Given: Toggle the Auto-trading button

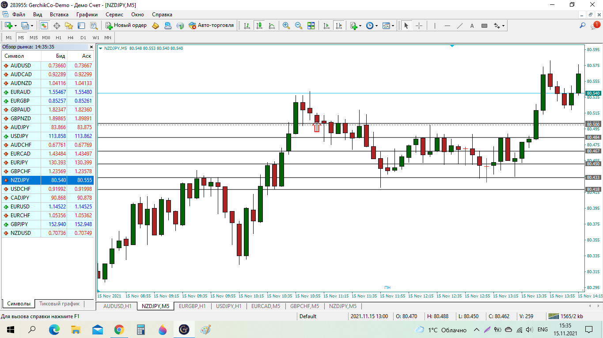Looking at the screenshot, I should pos(211,26).
